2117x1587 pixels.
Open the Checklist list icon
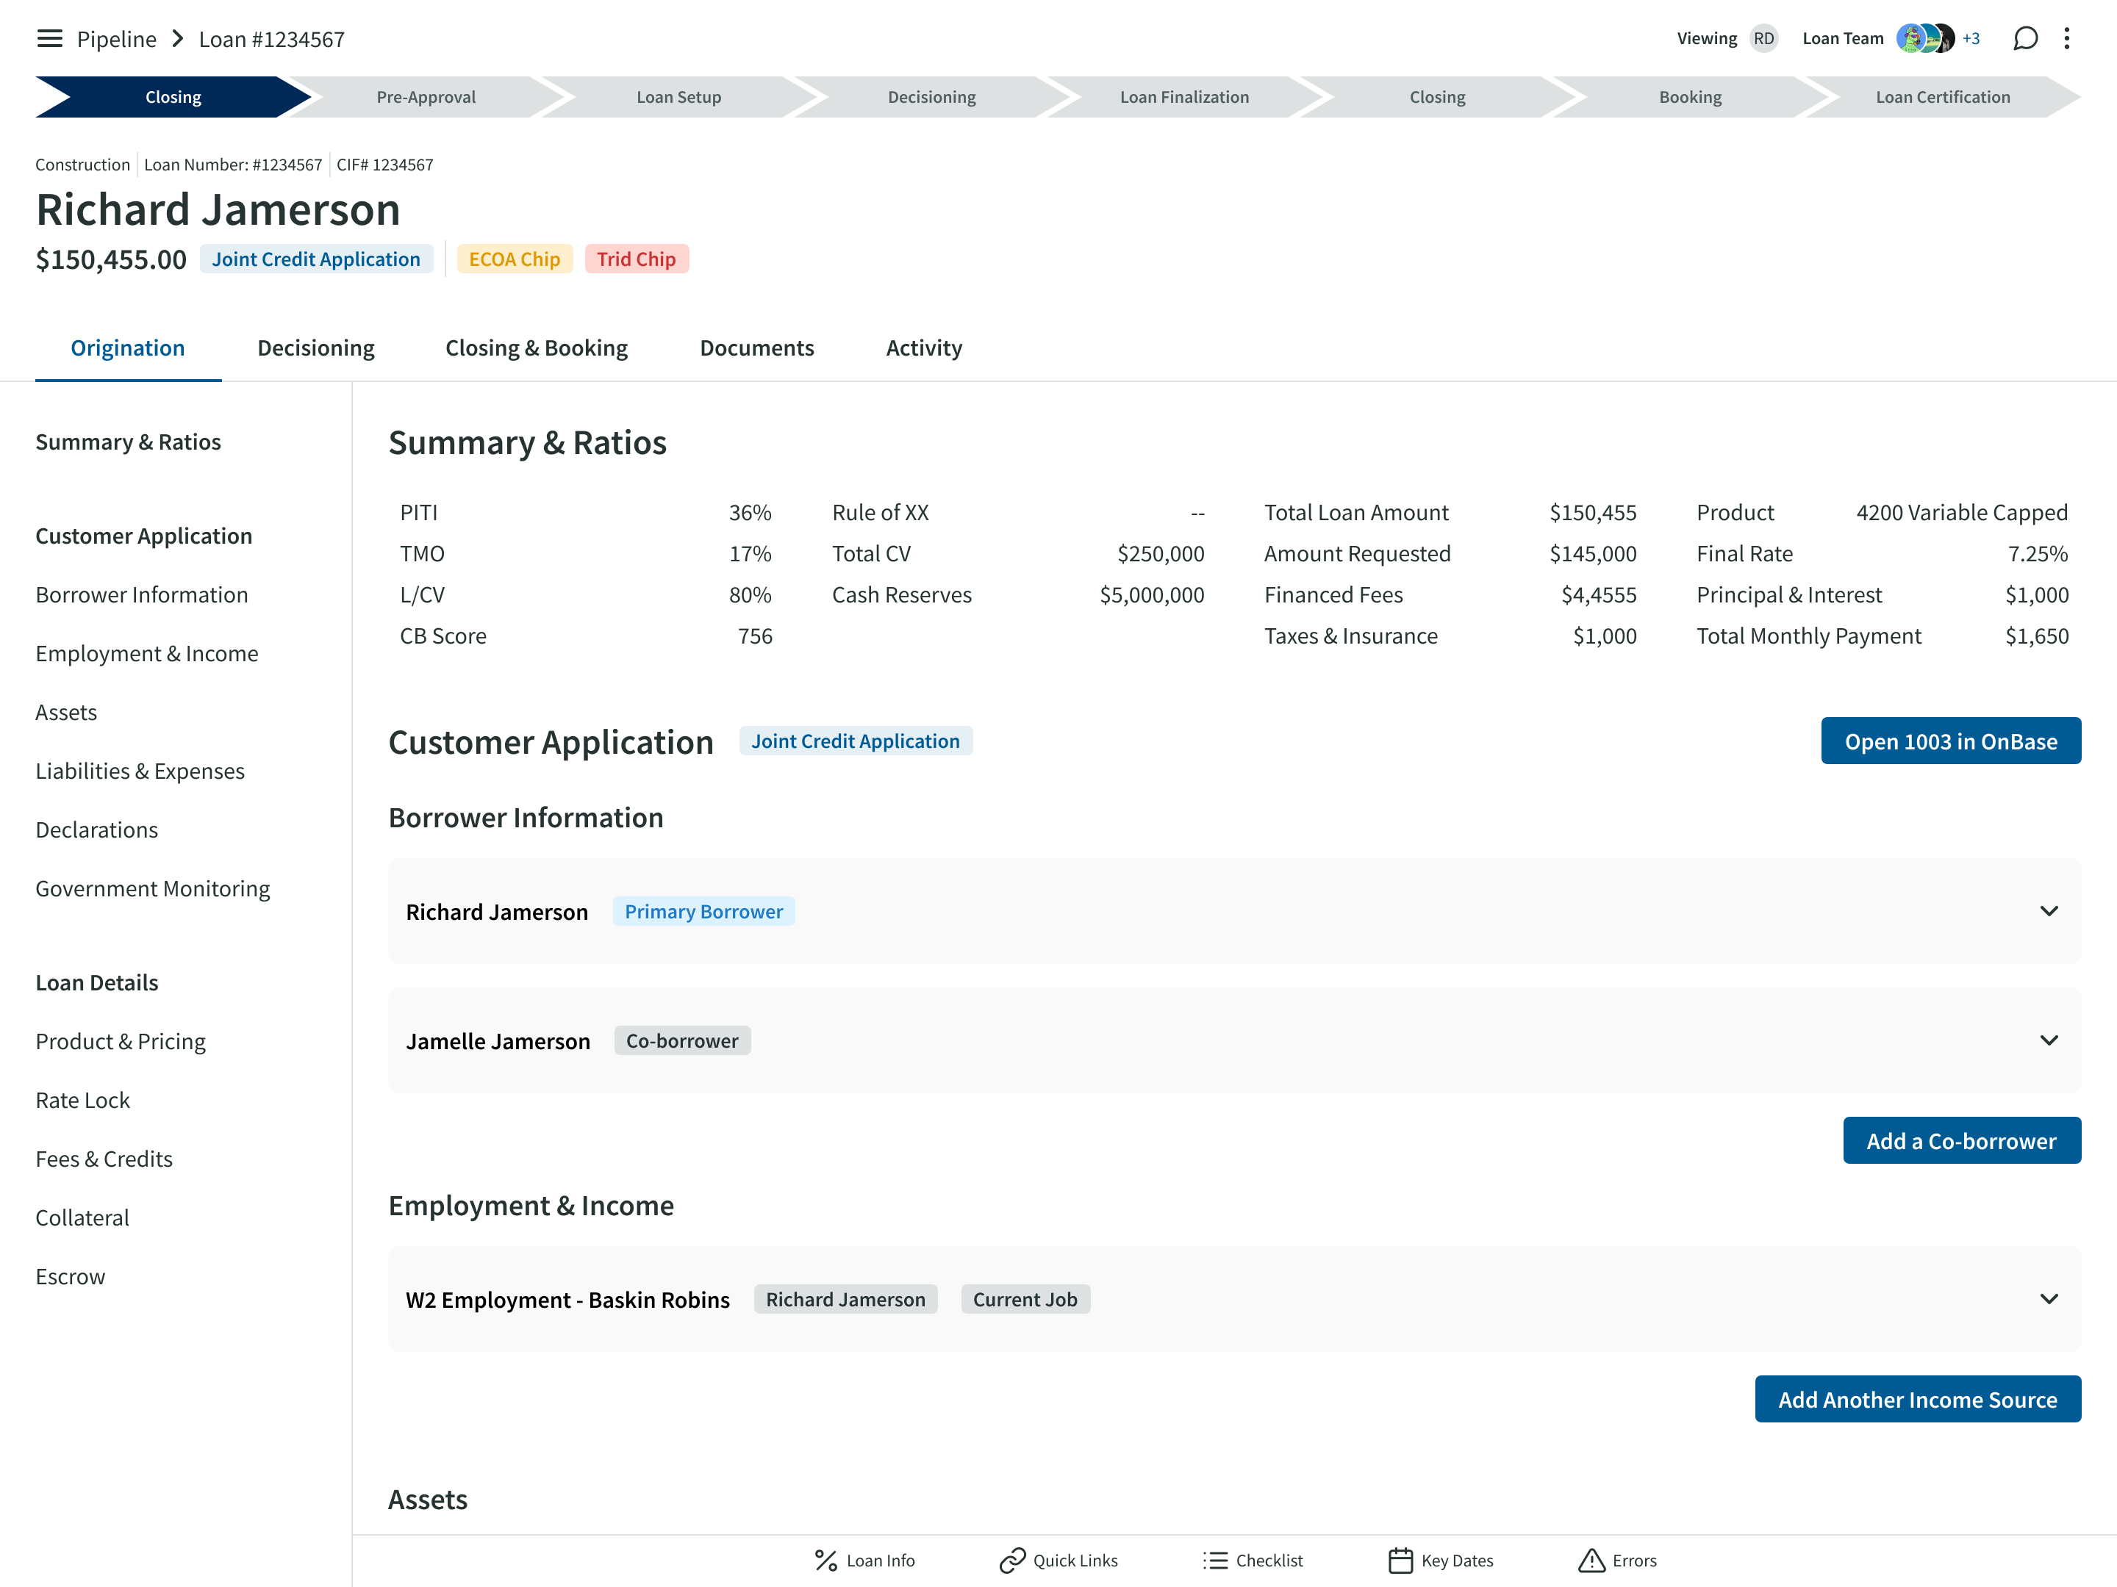[1214, 1561]
